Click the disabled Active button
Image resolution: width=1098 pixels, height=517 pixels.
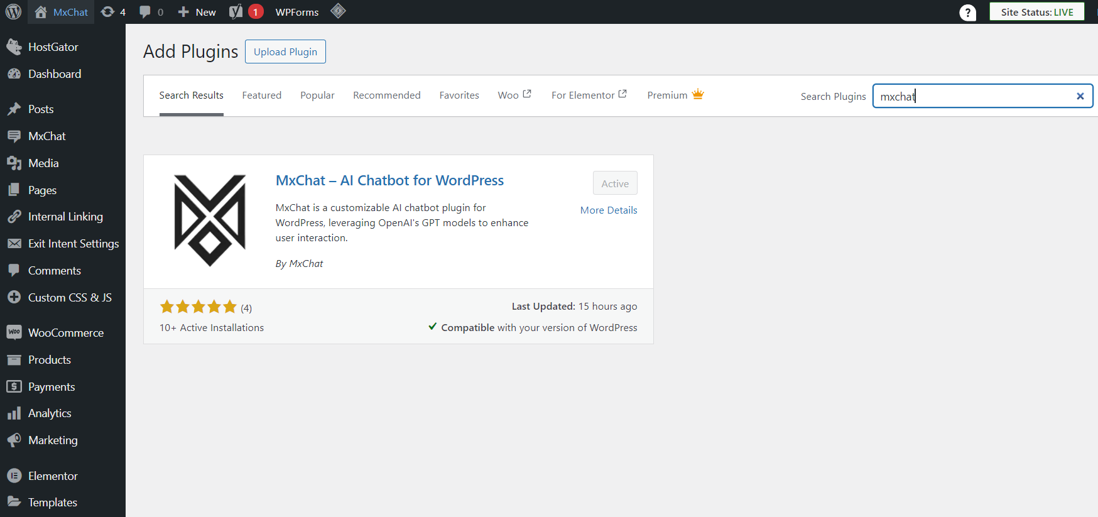615,183
